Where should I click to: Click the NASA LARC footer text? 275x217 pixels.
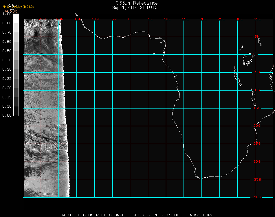[x=201, y=215]
